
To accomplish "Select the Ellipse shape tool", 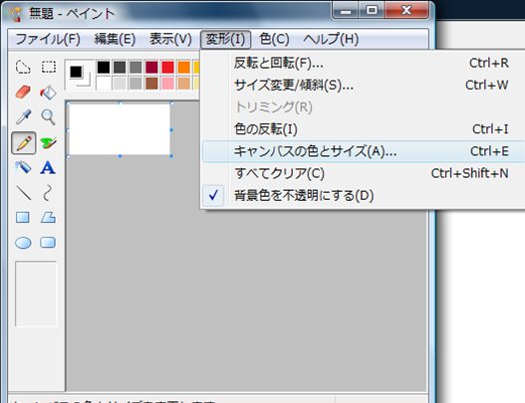I will pos(23,243).
